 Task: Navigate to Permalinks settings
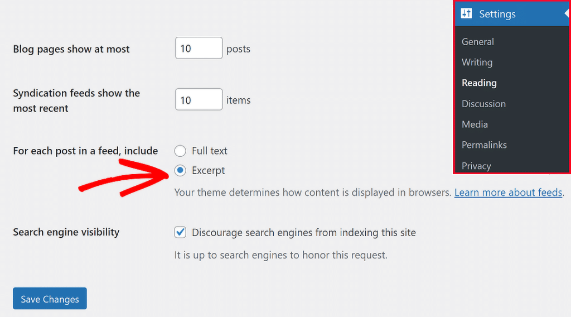[x=484, y=145]
